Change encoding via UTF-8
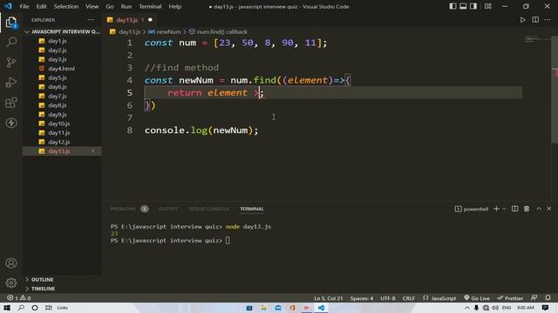This screenshot has height=313, width=558. click(387, 298)
